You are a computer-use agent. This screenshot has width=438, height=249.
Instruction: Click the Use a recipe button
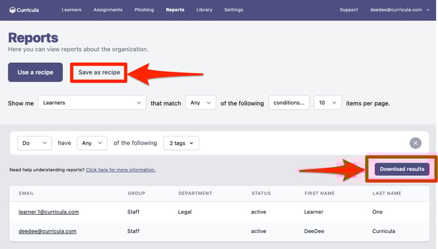click(35, 72)
